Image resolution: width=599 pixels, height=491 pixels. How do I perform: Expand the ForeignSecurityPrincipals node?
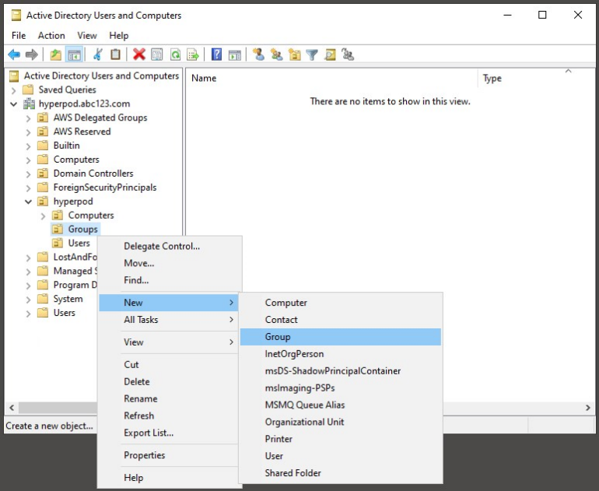tap(28, 188)
